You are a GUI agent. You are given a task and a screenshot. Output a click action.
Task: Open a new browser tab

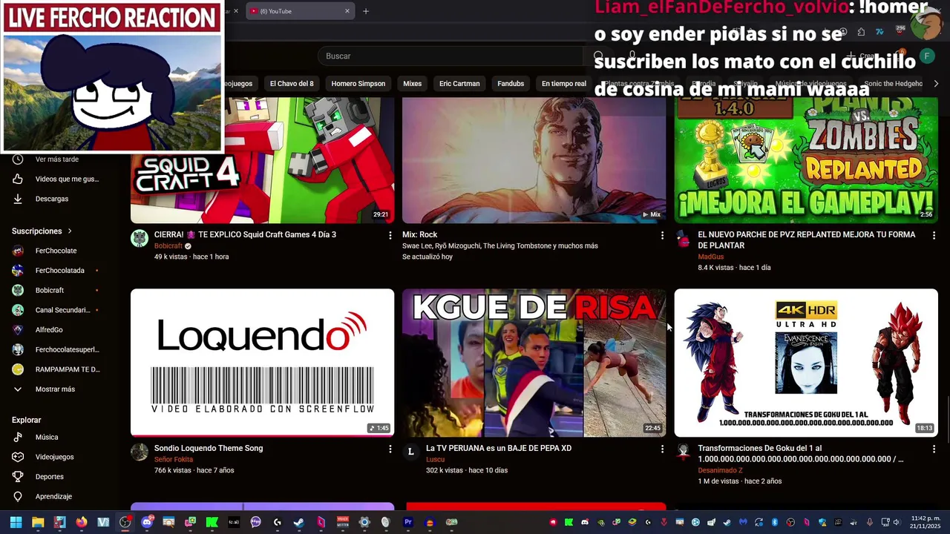click(x=366, y=11)
